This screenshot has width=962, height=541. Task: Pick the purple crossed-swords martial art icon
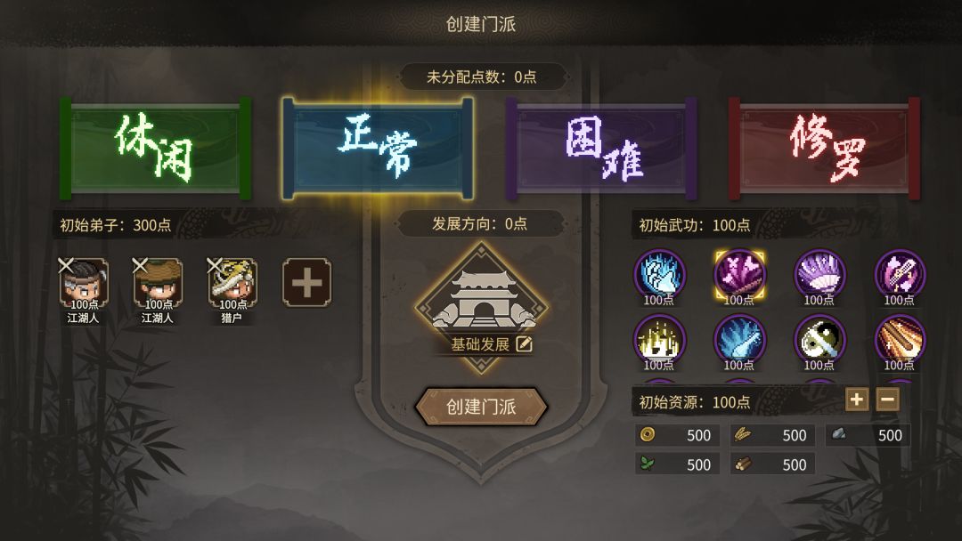900,275
